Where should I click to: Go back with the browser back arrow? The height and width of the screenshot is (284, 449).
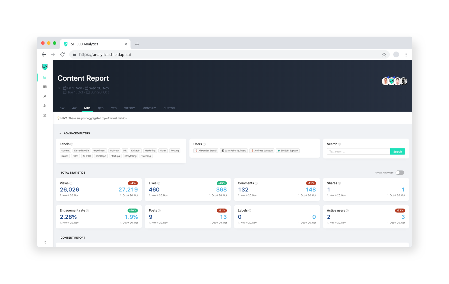click(x=44, y=54)
